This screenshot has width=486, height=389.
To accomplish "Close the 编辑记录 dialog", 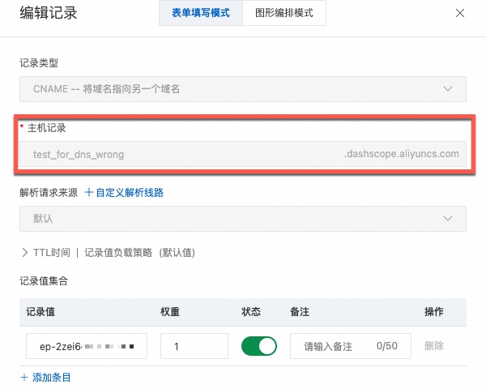I will pos(460,13).
